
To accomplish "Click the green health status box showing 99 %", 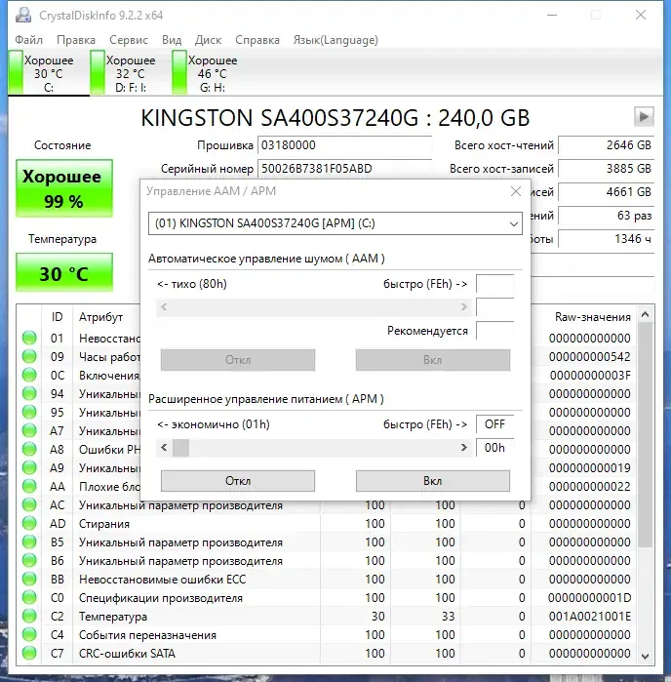I will tap(64, 188).
